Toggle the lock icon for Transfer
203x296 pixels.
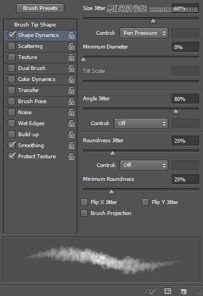[72, 90]
